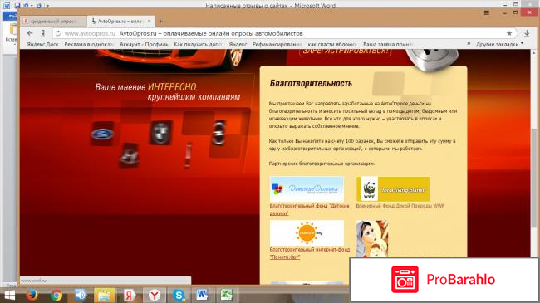
Task: Open the Яндекс bookmark
Action: (x=238, y=45)
